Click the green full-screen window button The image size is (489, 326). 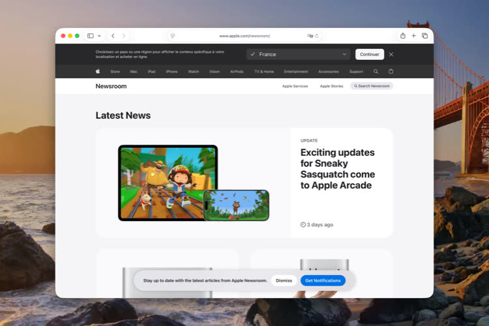78,36
